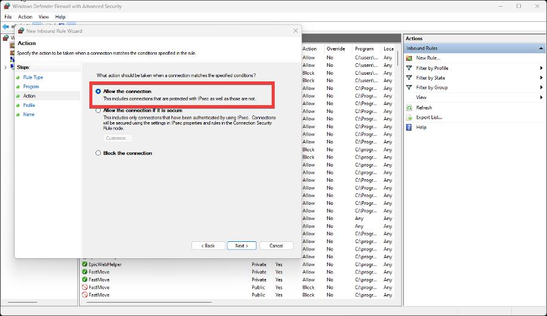The image size is (547, 316).
Task: Click Refresh in the Actions pane
Action: (424, 108)
